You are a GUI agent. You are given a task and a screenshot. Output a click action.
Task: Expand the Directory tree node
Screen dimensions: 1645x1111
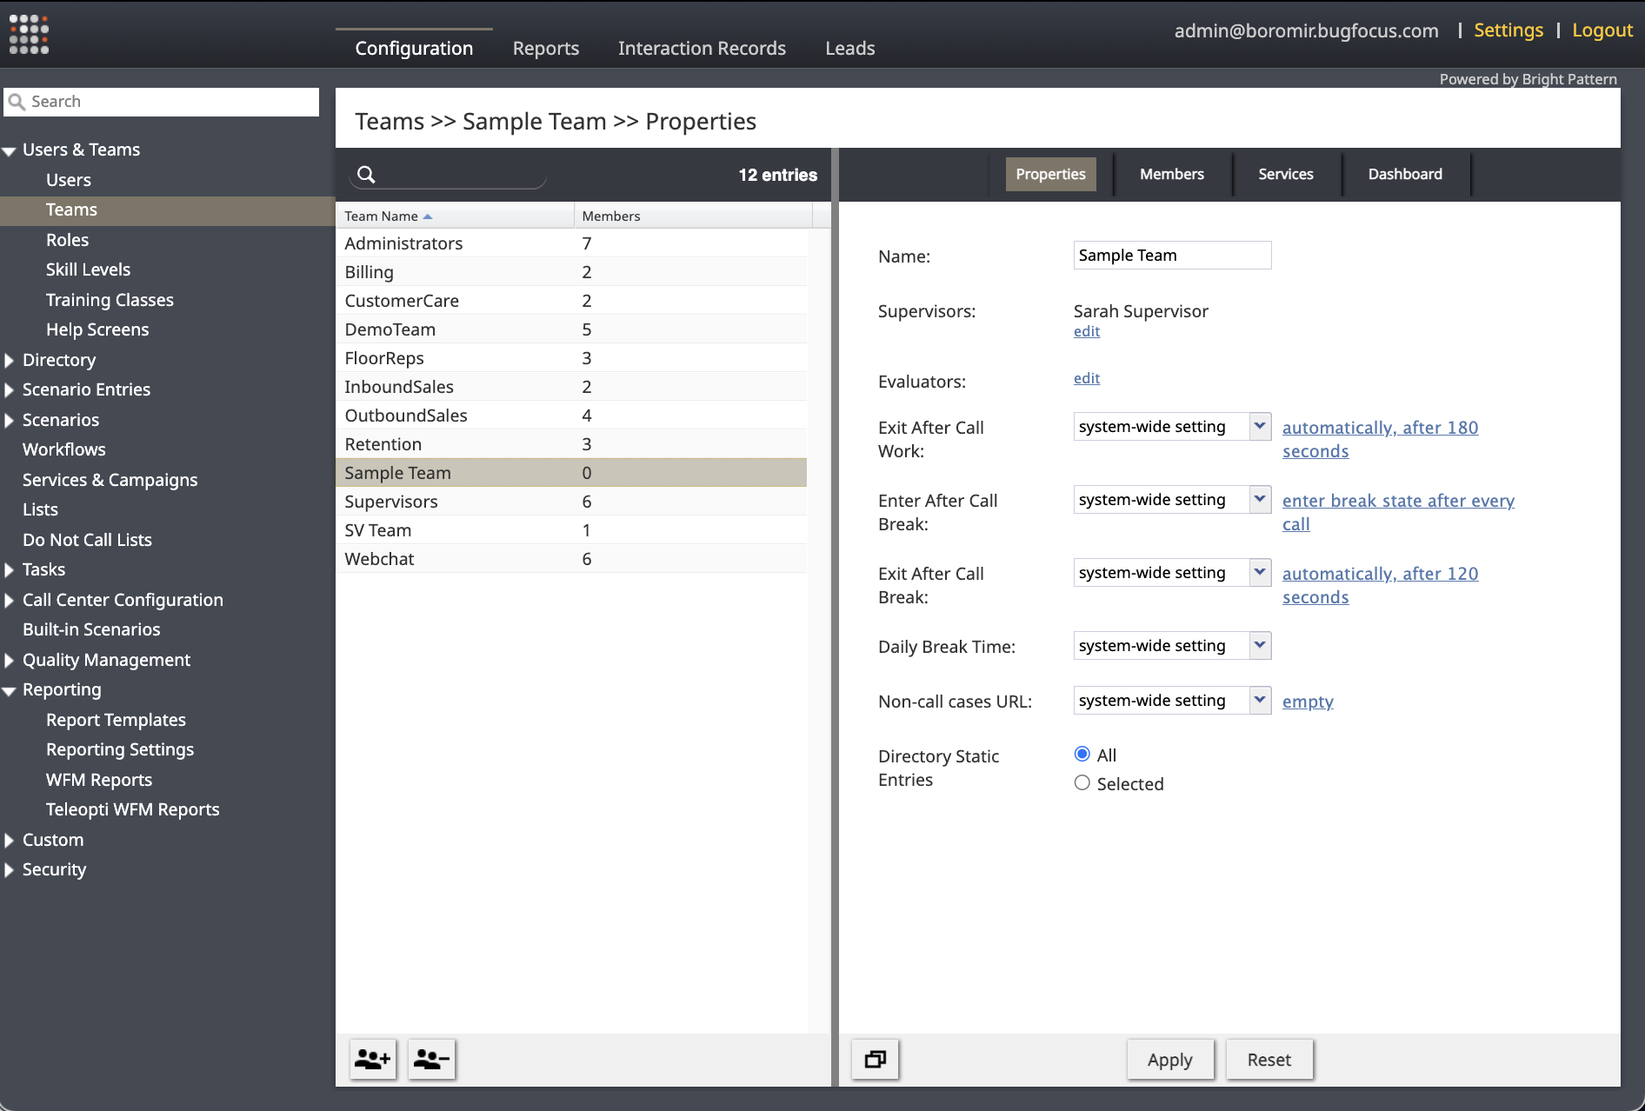pos(10,360)
